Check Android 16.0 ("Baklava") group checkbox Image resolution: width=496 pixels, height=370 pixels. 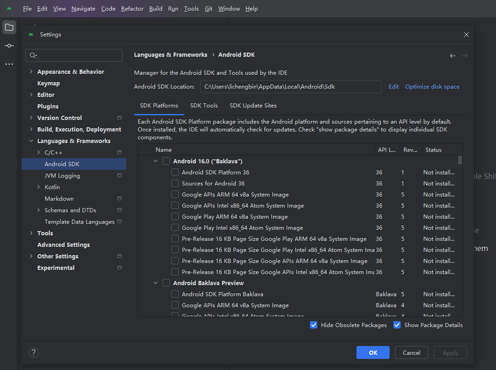(x=166, y=161)
